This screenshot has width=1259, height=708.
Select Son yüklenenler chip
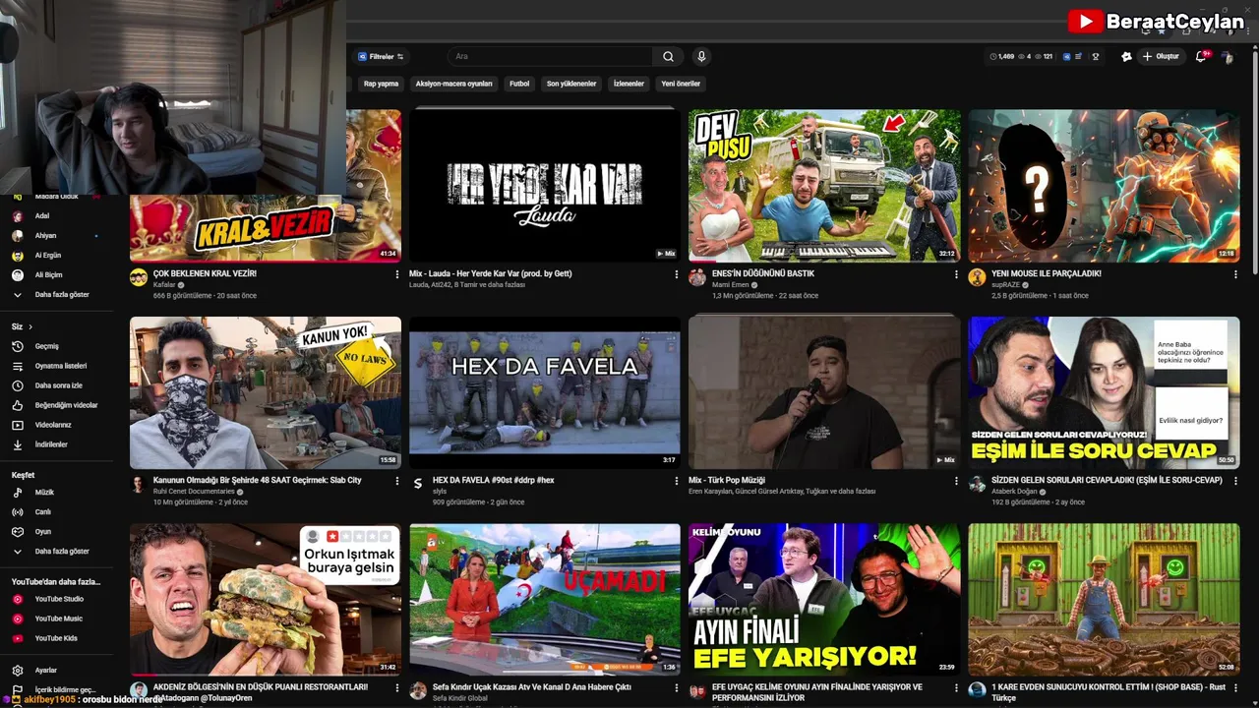tap(571, 84)
